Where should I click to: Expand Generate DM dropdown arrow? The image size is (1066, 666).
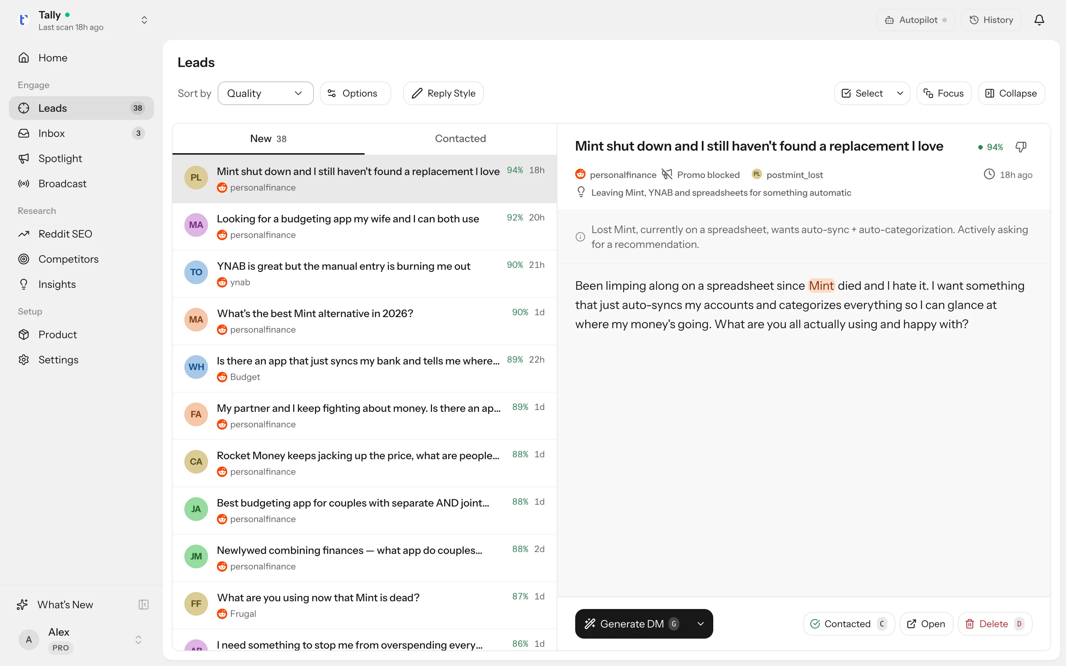700,624
